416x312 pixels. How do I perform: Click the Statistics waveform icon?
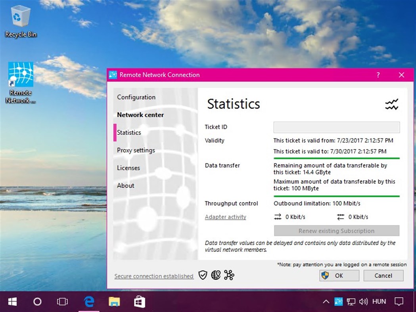point(392,104)
